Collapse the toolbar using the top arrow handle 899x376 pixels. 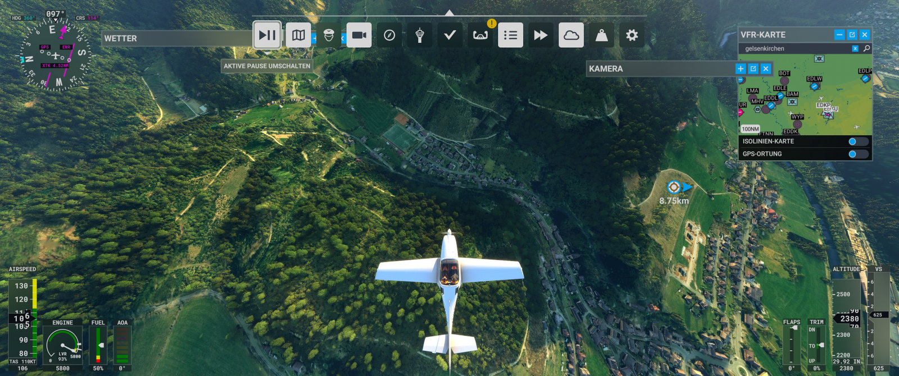click(449, 13)
